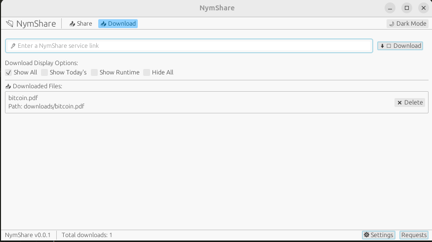Viewport: 432px width, 242px height.
Task: Maximize the NymShare window
Action: pos(407,8)
